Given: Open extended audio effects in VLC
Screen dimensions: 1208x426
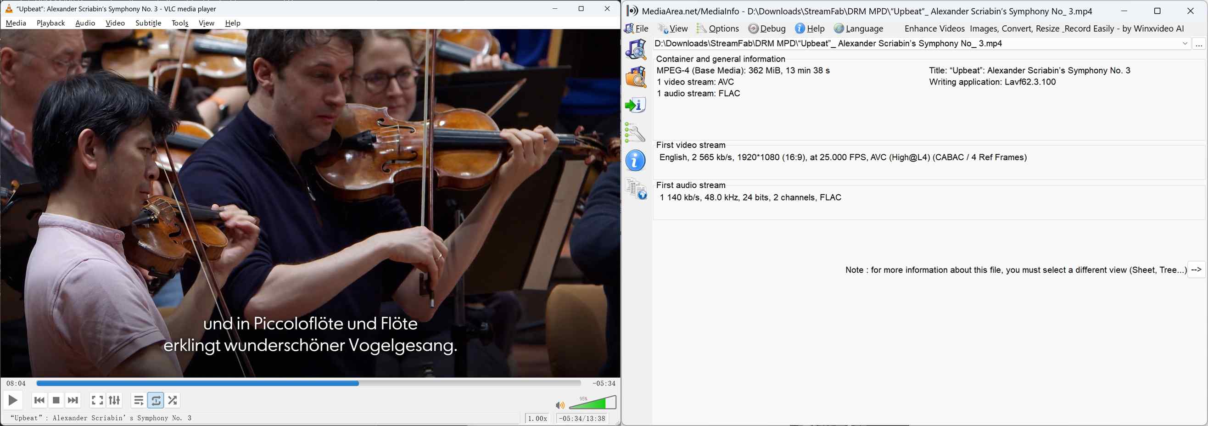Looking at the screenshot, I should [114, 400].
